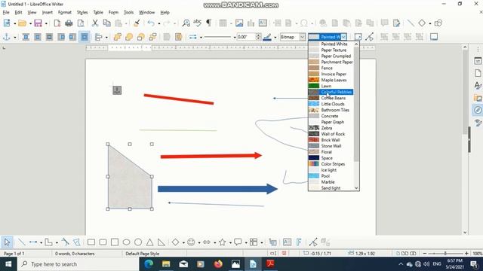Toggle Formatting Marks pilcrow icon
Screen dimensions: 483x271
point(209,23)
